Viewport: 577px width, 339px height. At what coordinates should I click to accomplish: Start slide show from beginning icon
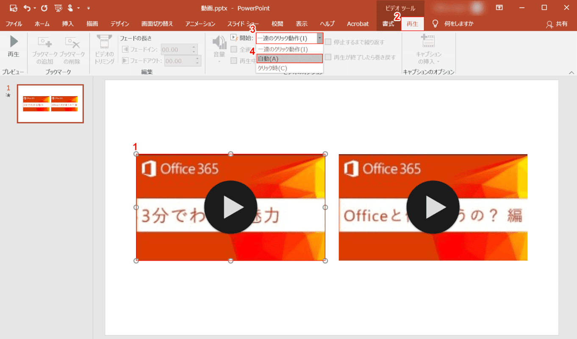click(x=58, y=8)
